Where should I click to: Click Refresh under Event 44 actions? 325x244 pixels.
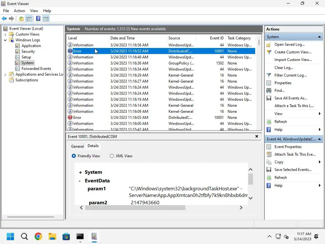pyautogui.click(x=281, y=178)
